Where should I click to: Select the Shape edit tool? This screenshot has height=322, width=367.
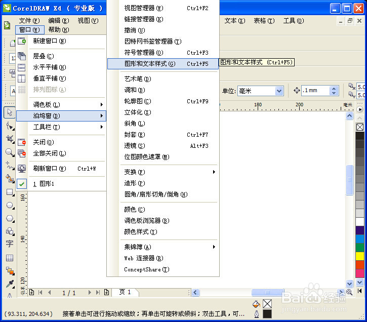pos(10,126)
